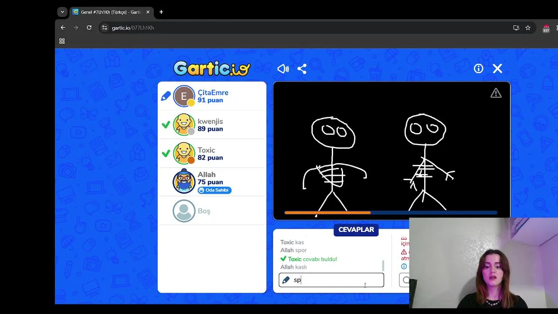Image resolution: width=558 pixels, height=314 pixels.
Task: Click the 'Toxic kas' chat line
Action: (x=292, y=242)
